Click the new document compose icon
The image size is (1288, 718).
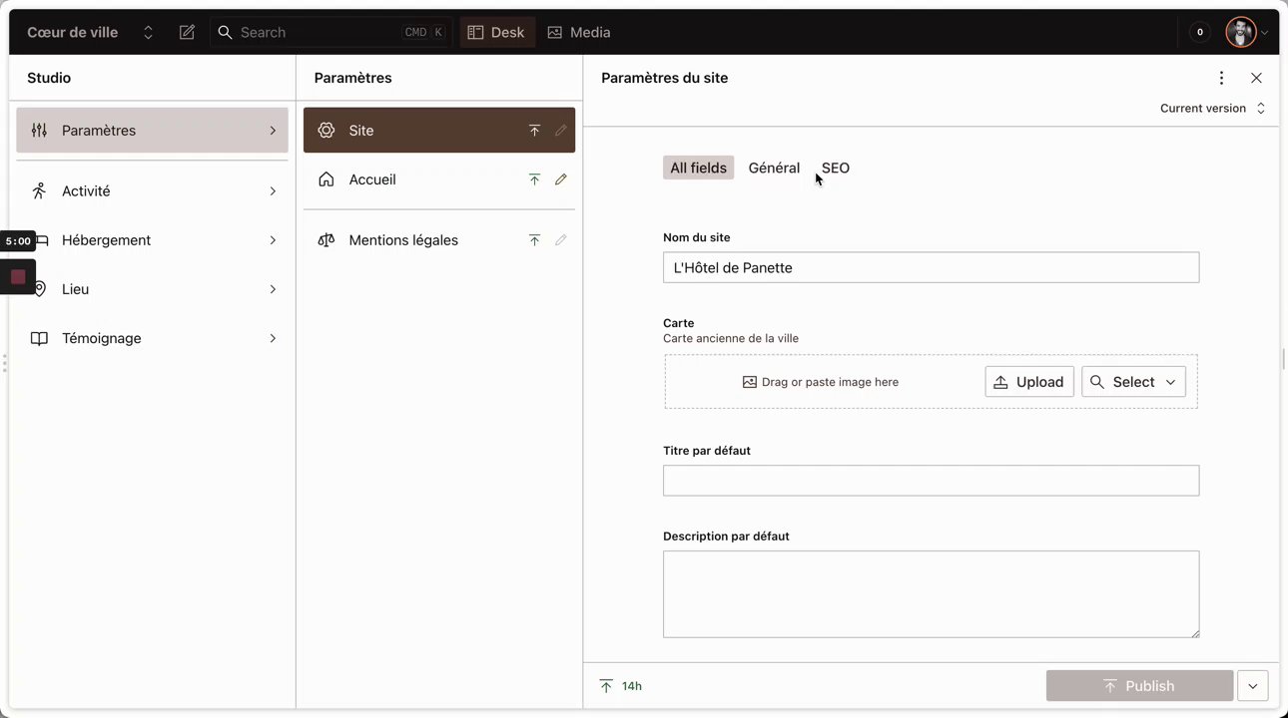pos(187,33)
